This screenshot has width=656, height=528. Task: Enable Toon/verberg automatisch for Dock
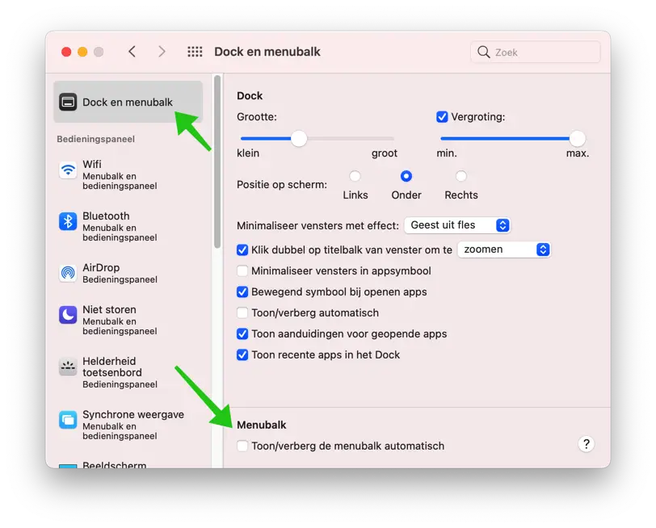click(242, 312)
